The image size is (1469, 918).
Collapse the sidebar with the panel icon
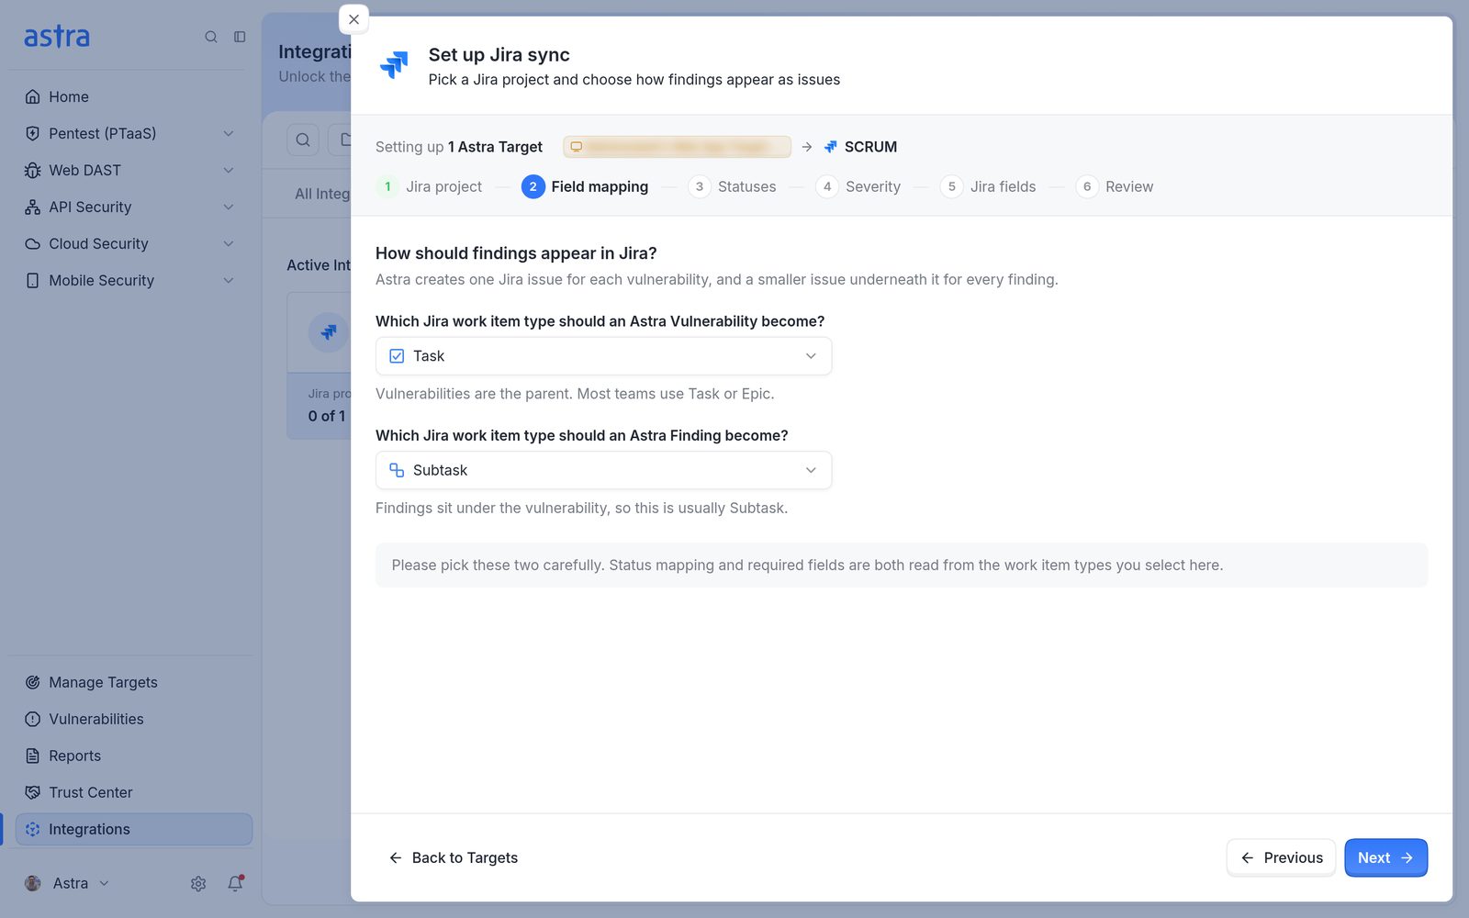pyautogui.click(x=240, y=37)
